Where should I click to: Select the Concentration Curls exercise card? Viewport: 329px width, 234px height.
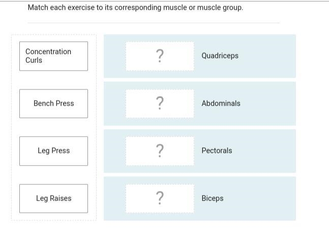pos(53,56)
